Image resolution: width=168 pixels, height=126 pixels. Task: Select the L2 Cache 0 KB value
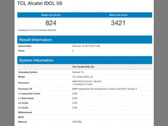tap(74, 103)
